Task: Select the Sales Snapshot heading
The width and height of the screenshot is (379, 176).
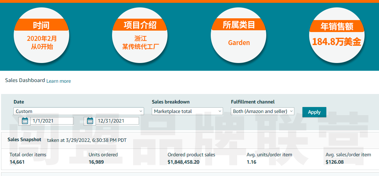Action: [x=24, y=140]
